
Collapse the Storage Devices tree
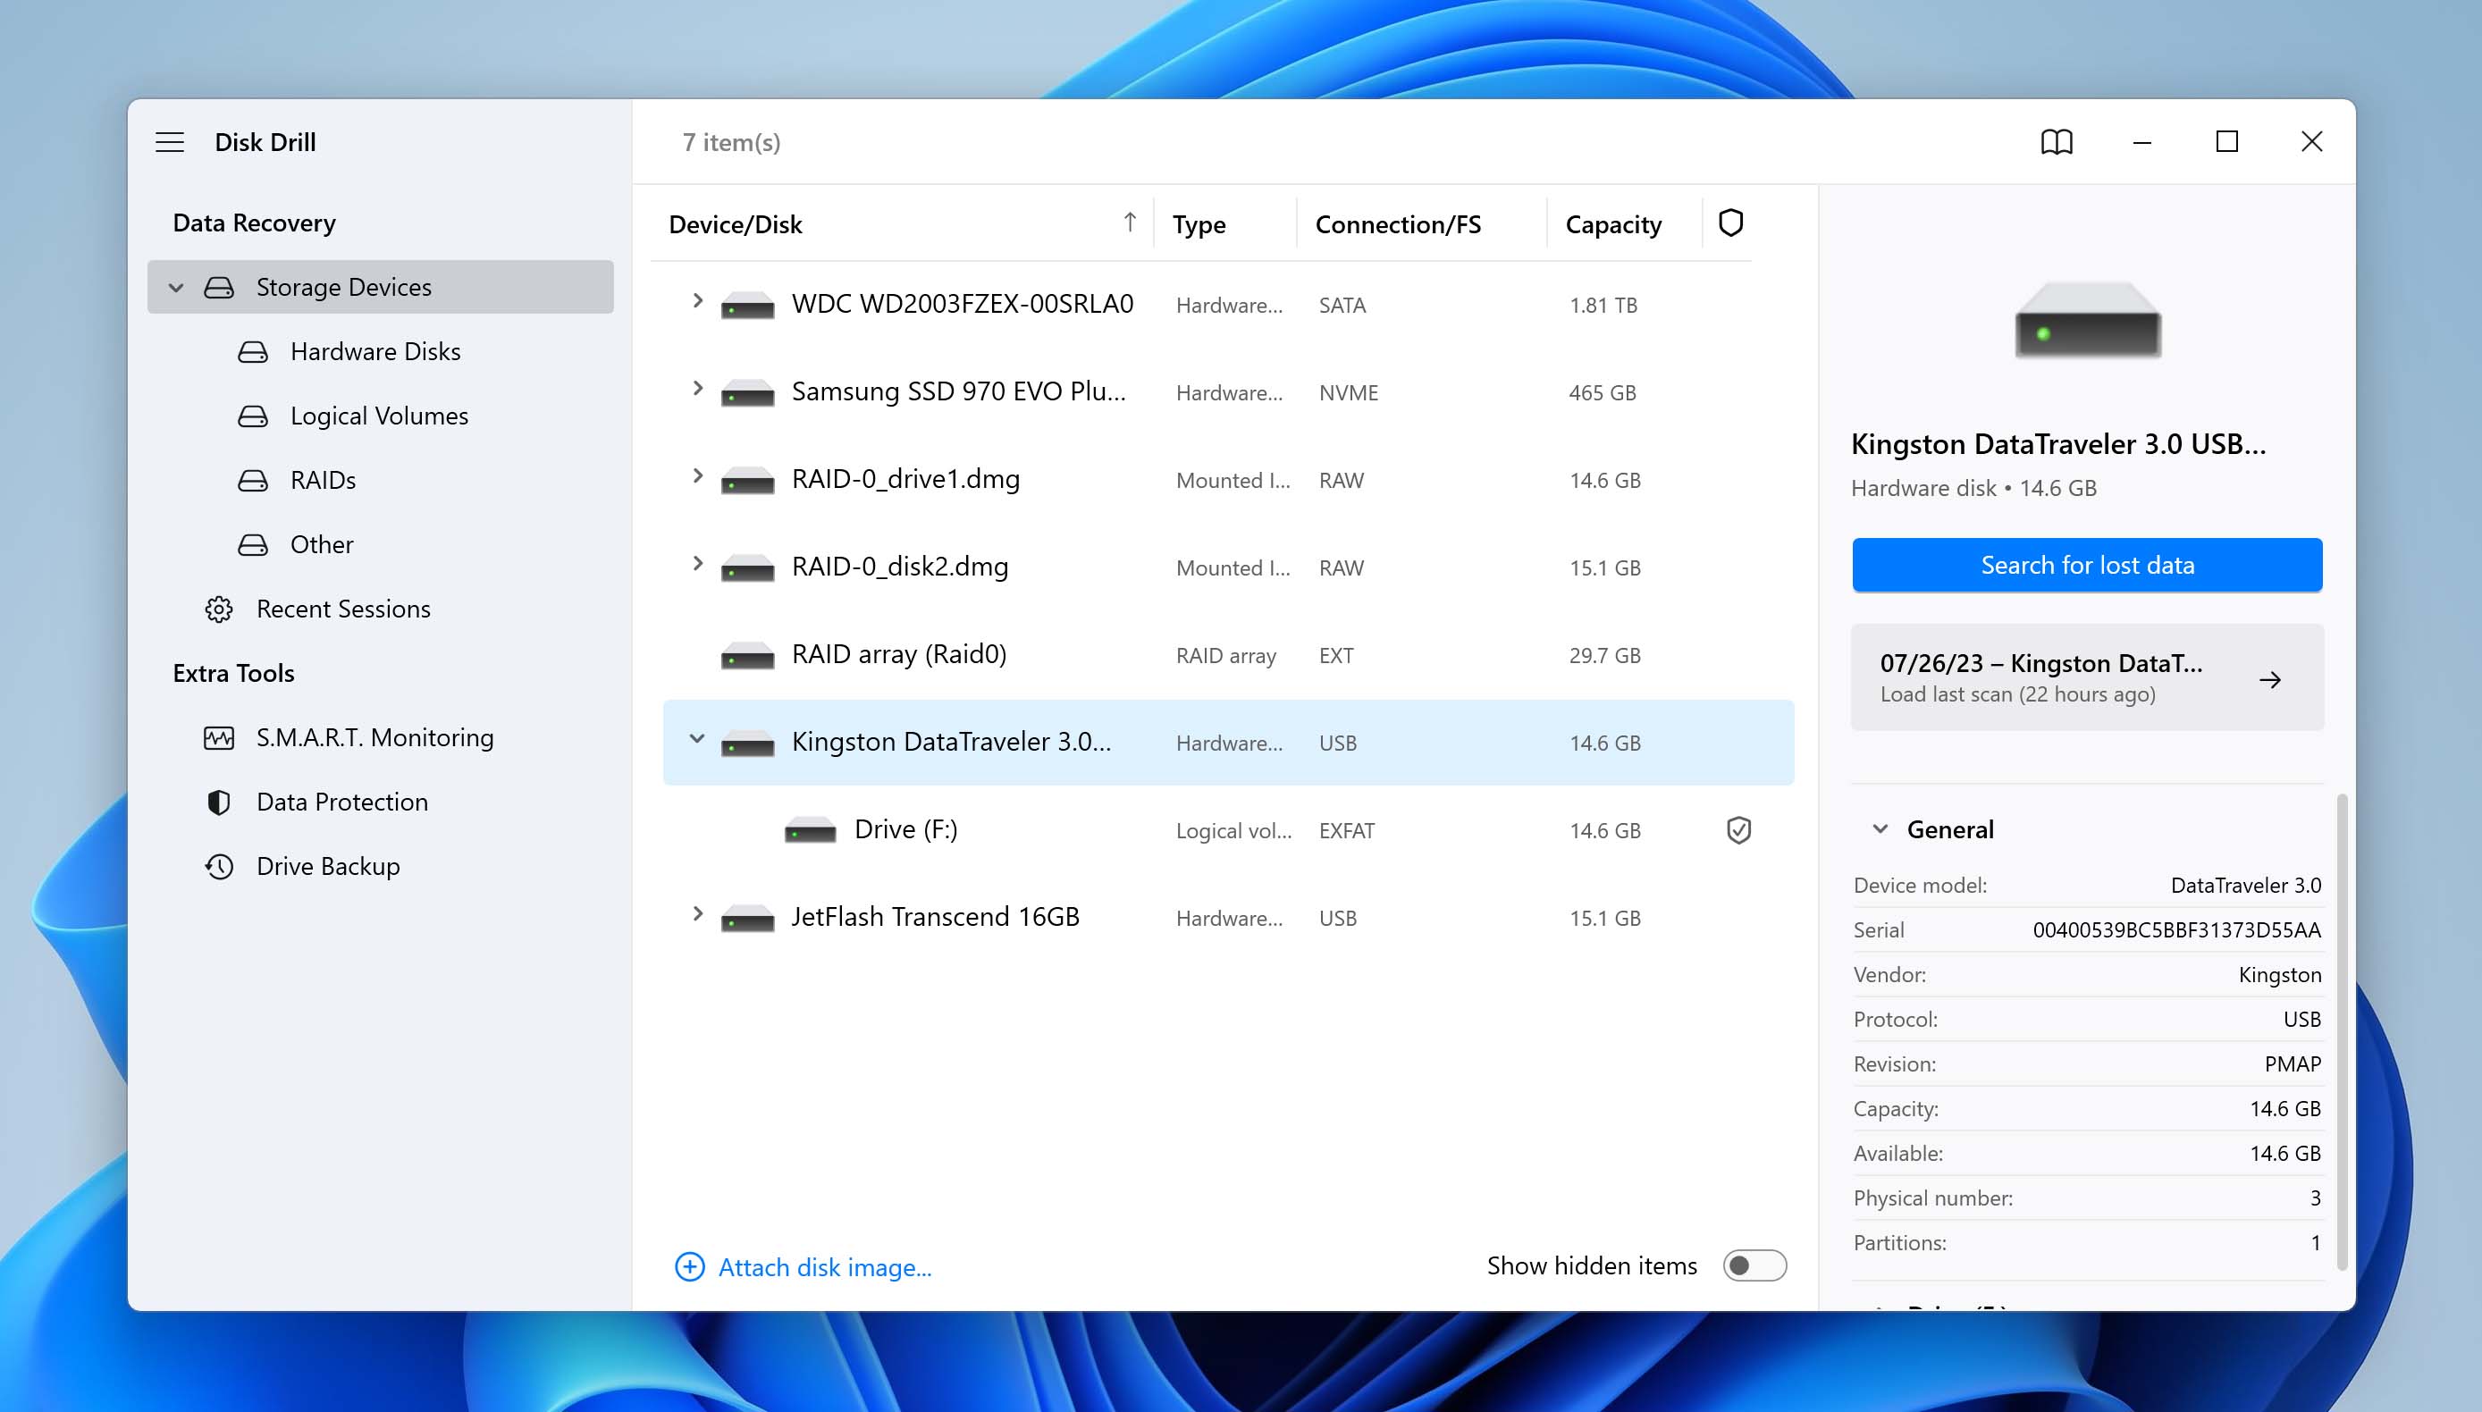[177, 287]
